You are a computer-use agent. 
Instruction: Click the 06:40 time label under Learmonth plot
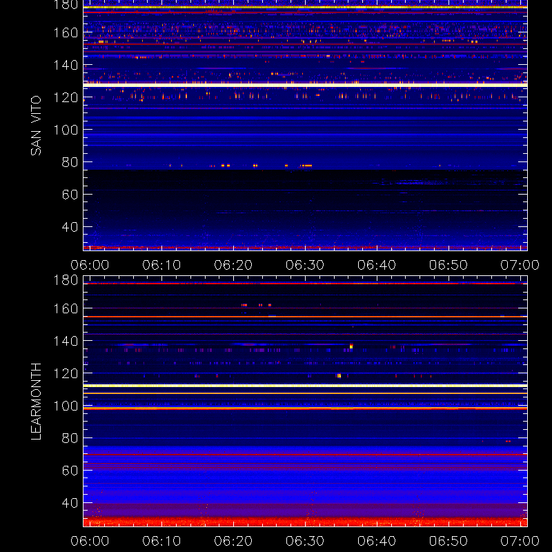(x=377, y=541)
